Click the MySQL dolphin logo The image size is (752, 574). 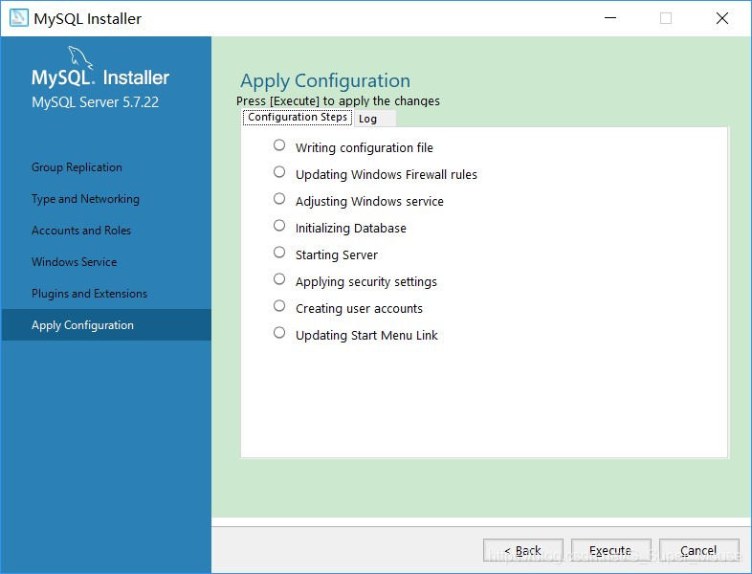point(80,57)
